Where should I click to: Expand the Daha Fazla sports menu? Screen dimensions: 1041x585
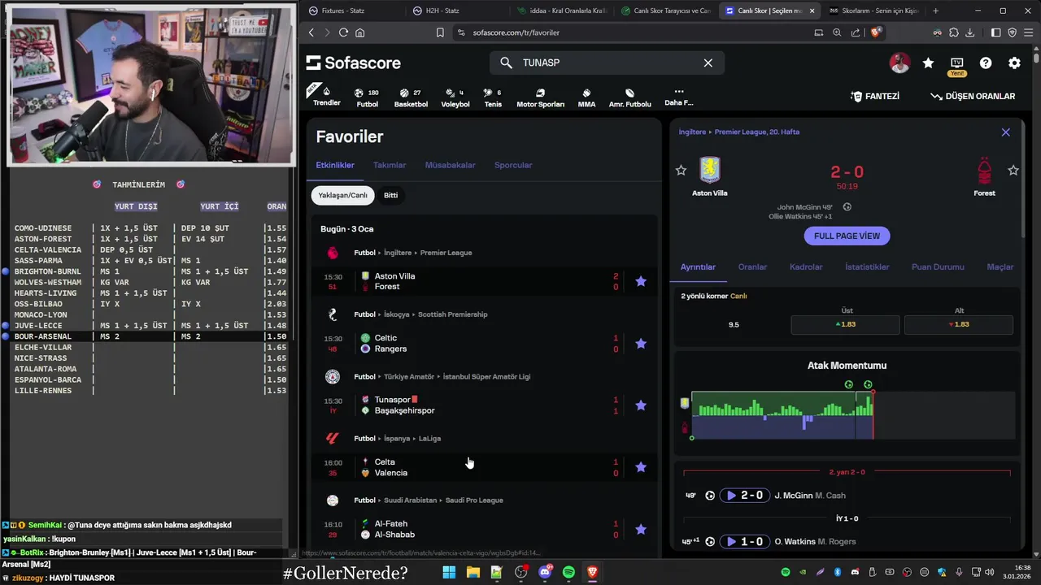point(678,97)
